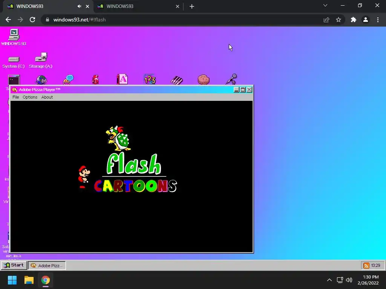Go back to the previous page

coord(8,20)
